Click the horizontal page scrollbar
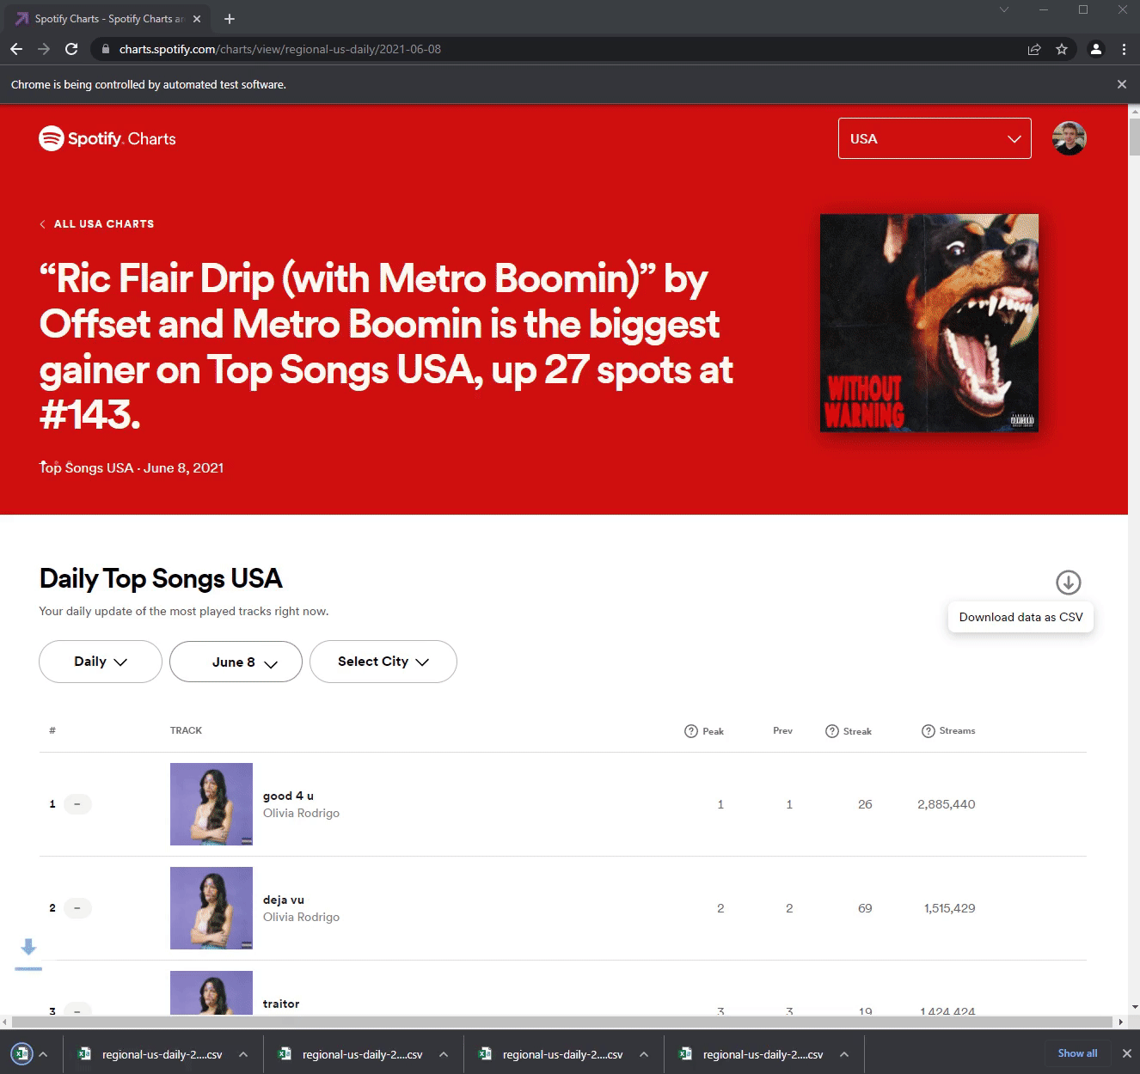This screenshot has height=1074, width=1140. pyautogui.click(x=563, y=1022)
